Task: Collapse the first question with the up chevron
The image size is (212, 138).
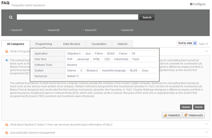Action: click(x=206, y=51)
